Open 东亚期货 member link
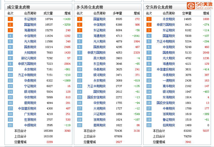Screen dimensions: 214x147 (x=99, y=64)
